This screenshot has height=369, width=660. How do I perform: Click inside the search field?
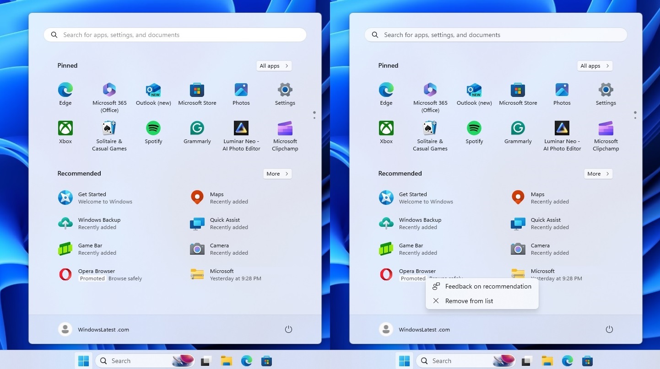coord(175,35)
